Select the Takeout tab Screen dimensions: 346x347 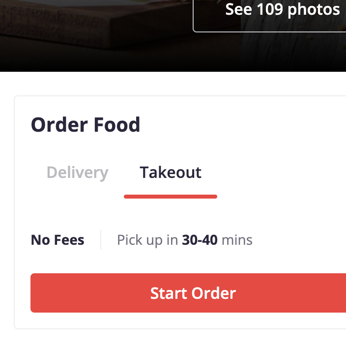point(171,173)
